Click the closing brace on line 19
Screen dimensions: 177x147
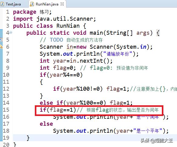tap(28, 138)
